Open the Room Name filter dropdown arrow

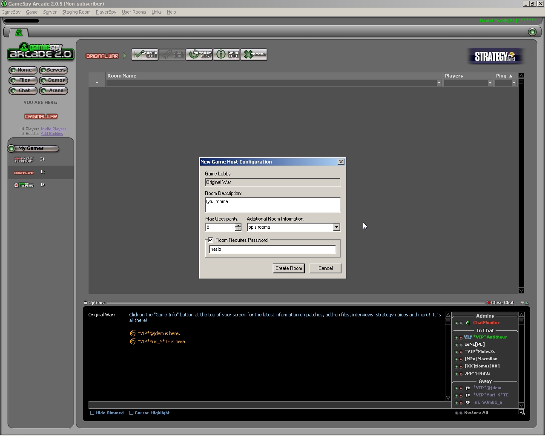point(439,83)
